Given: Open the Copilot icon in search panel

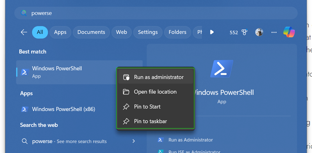Looking at the screenshot, I should tap(289, 32).
